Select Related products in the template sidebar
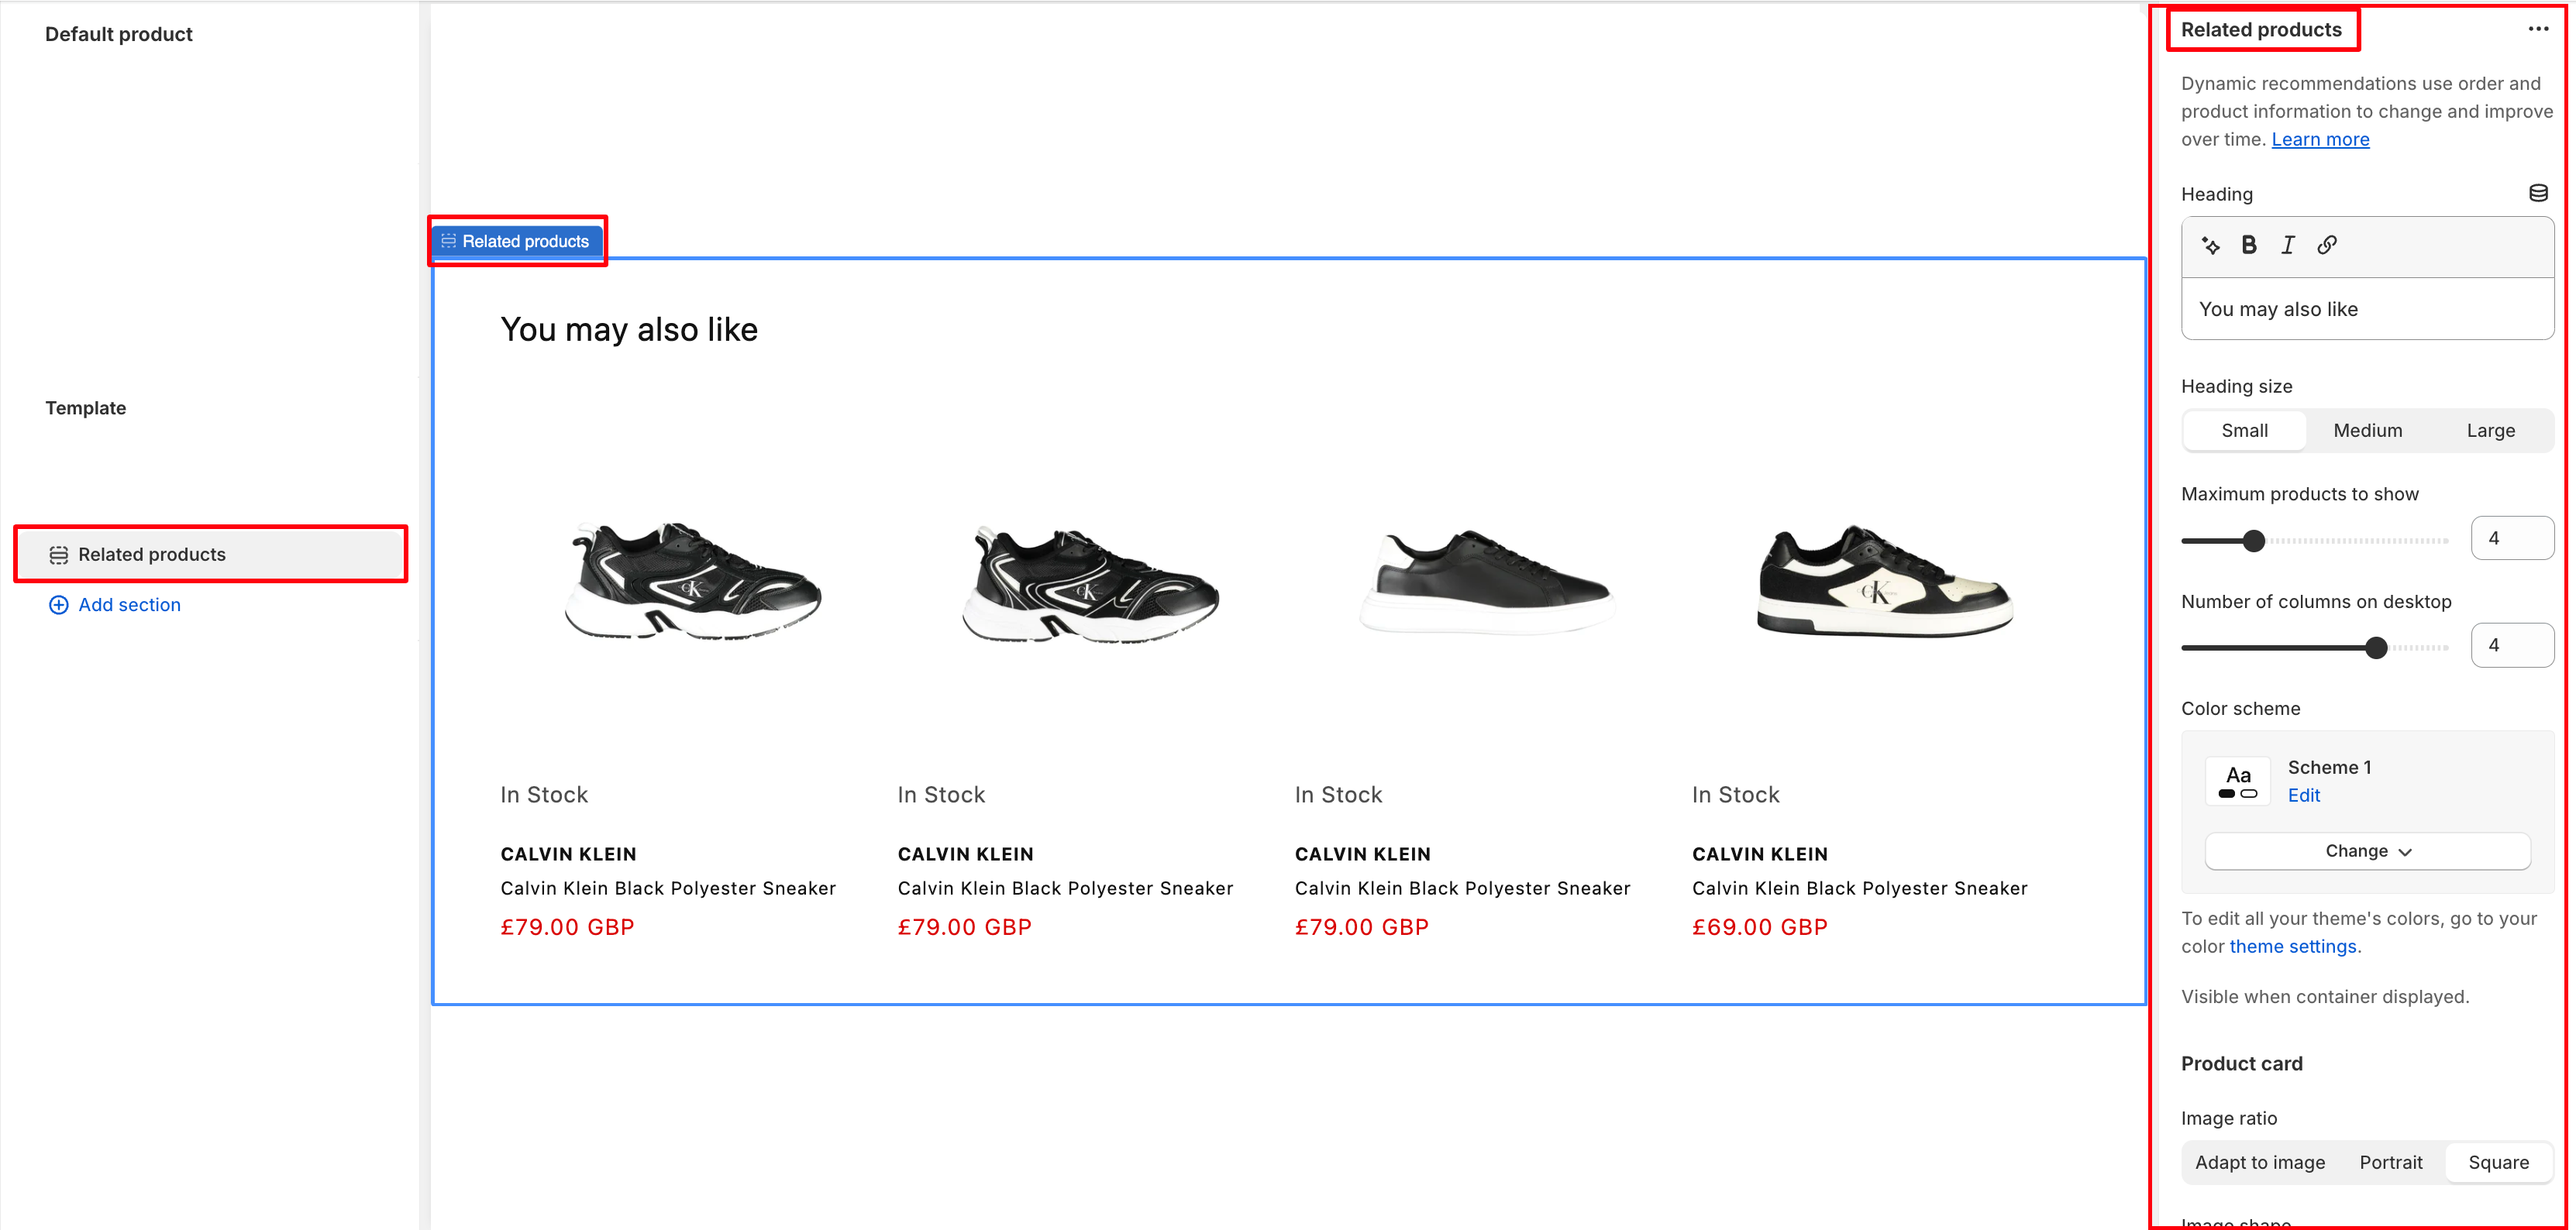 (x=152, y=555)
